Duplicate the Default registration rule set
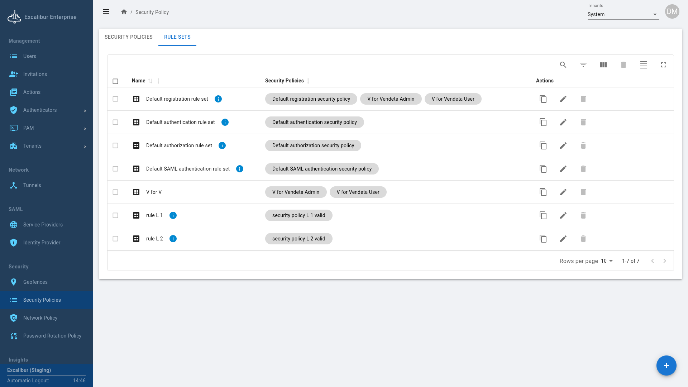The image size is (688, 387). coord(543,99)
